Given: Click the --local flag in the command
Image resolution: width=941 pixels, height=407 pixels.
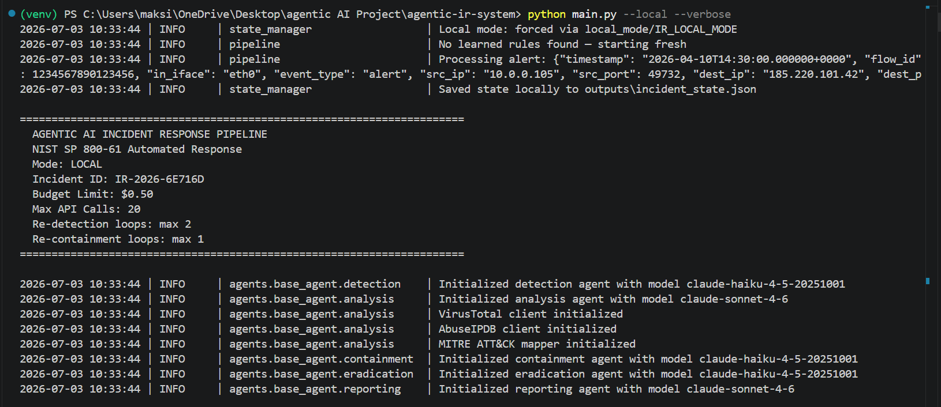Looking at the screenshot, I should click(x=645, y=14).
